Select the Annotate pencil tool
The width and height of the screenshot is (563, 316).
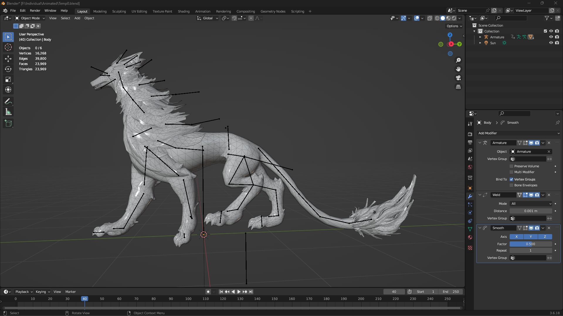click(x=8, y=102)
